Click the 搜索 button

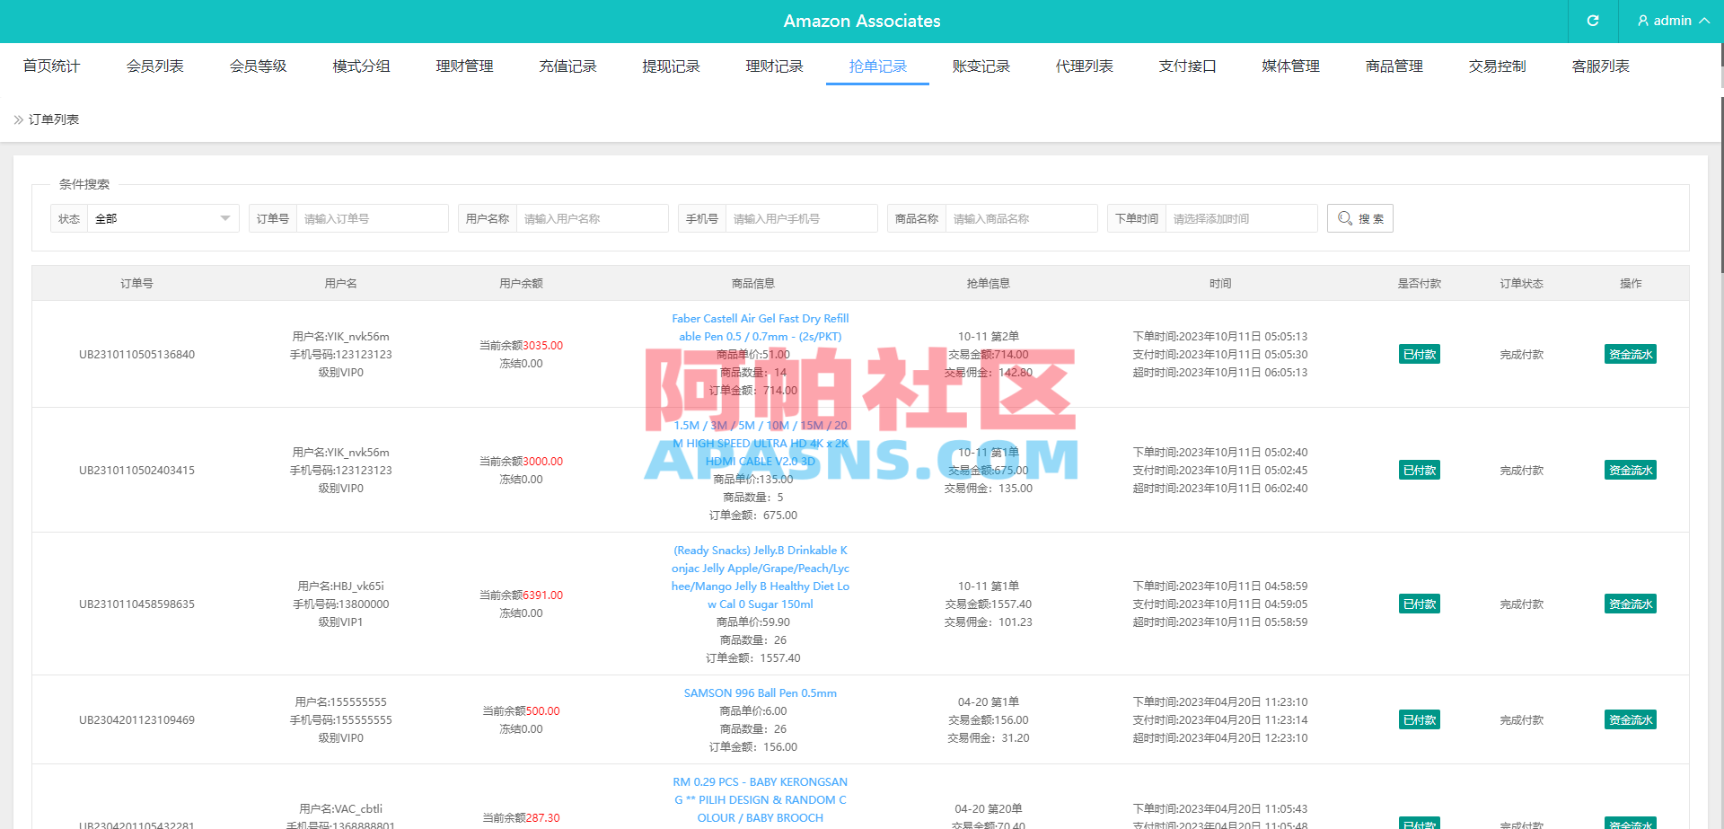pos(1359,217)
